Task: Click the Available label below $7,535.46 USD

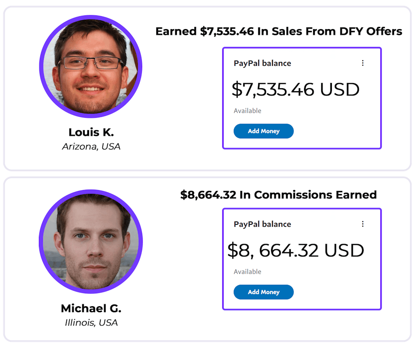Action: click(248, 111)
